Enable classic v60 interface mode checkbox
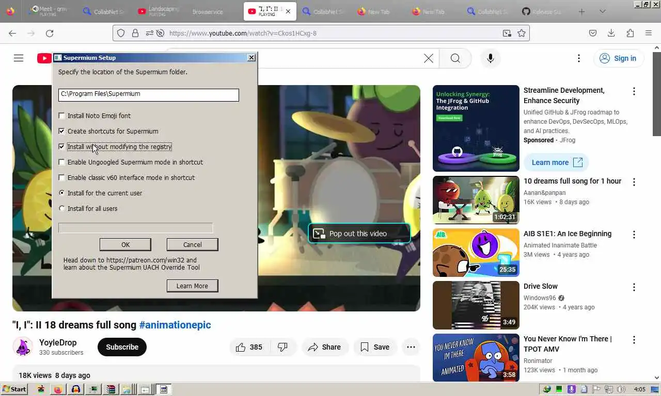Viewport: 661px width, 396px height. click(62, 178)
